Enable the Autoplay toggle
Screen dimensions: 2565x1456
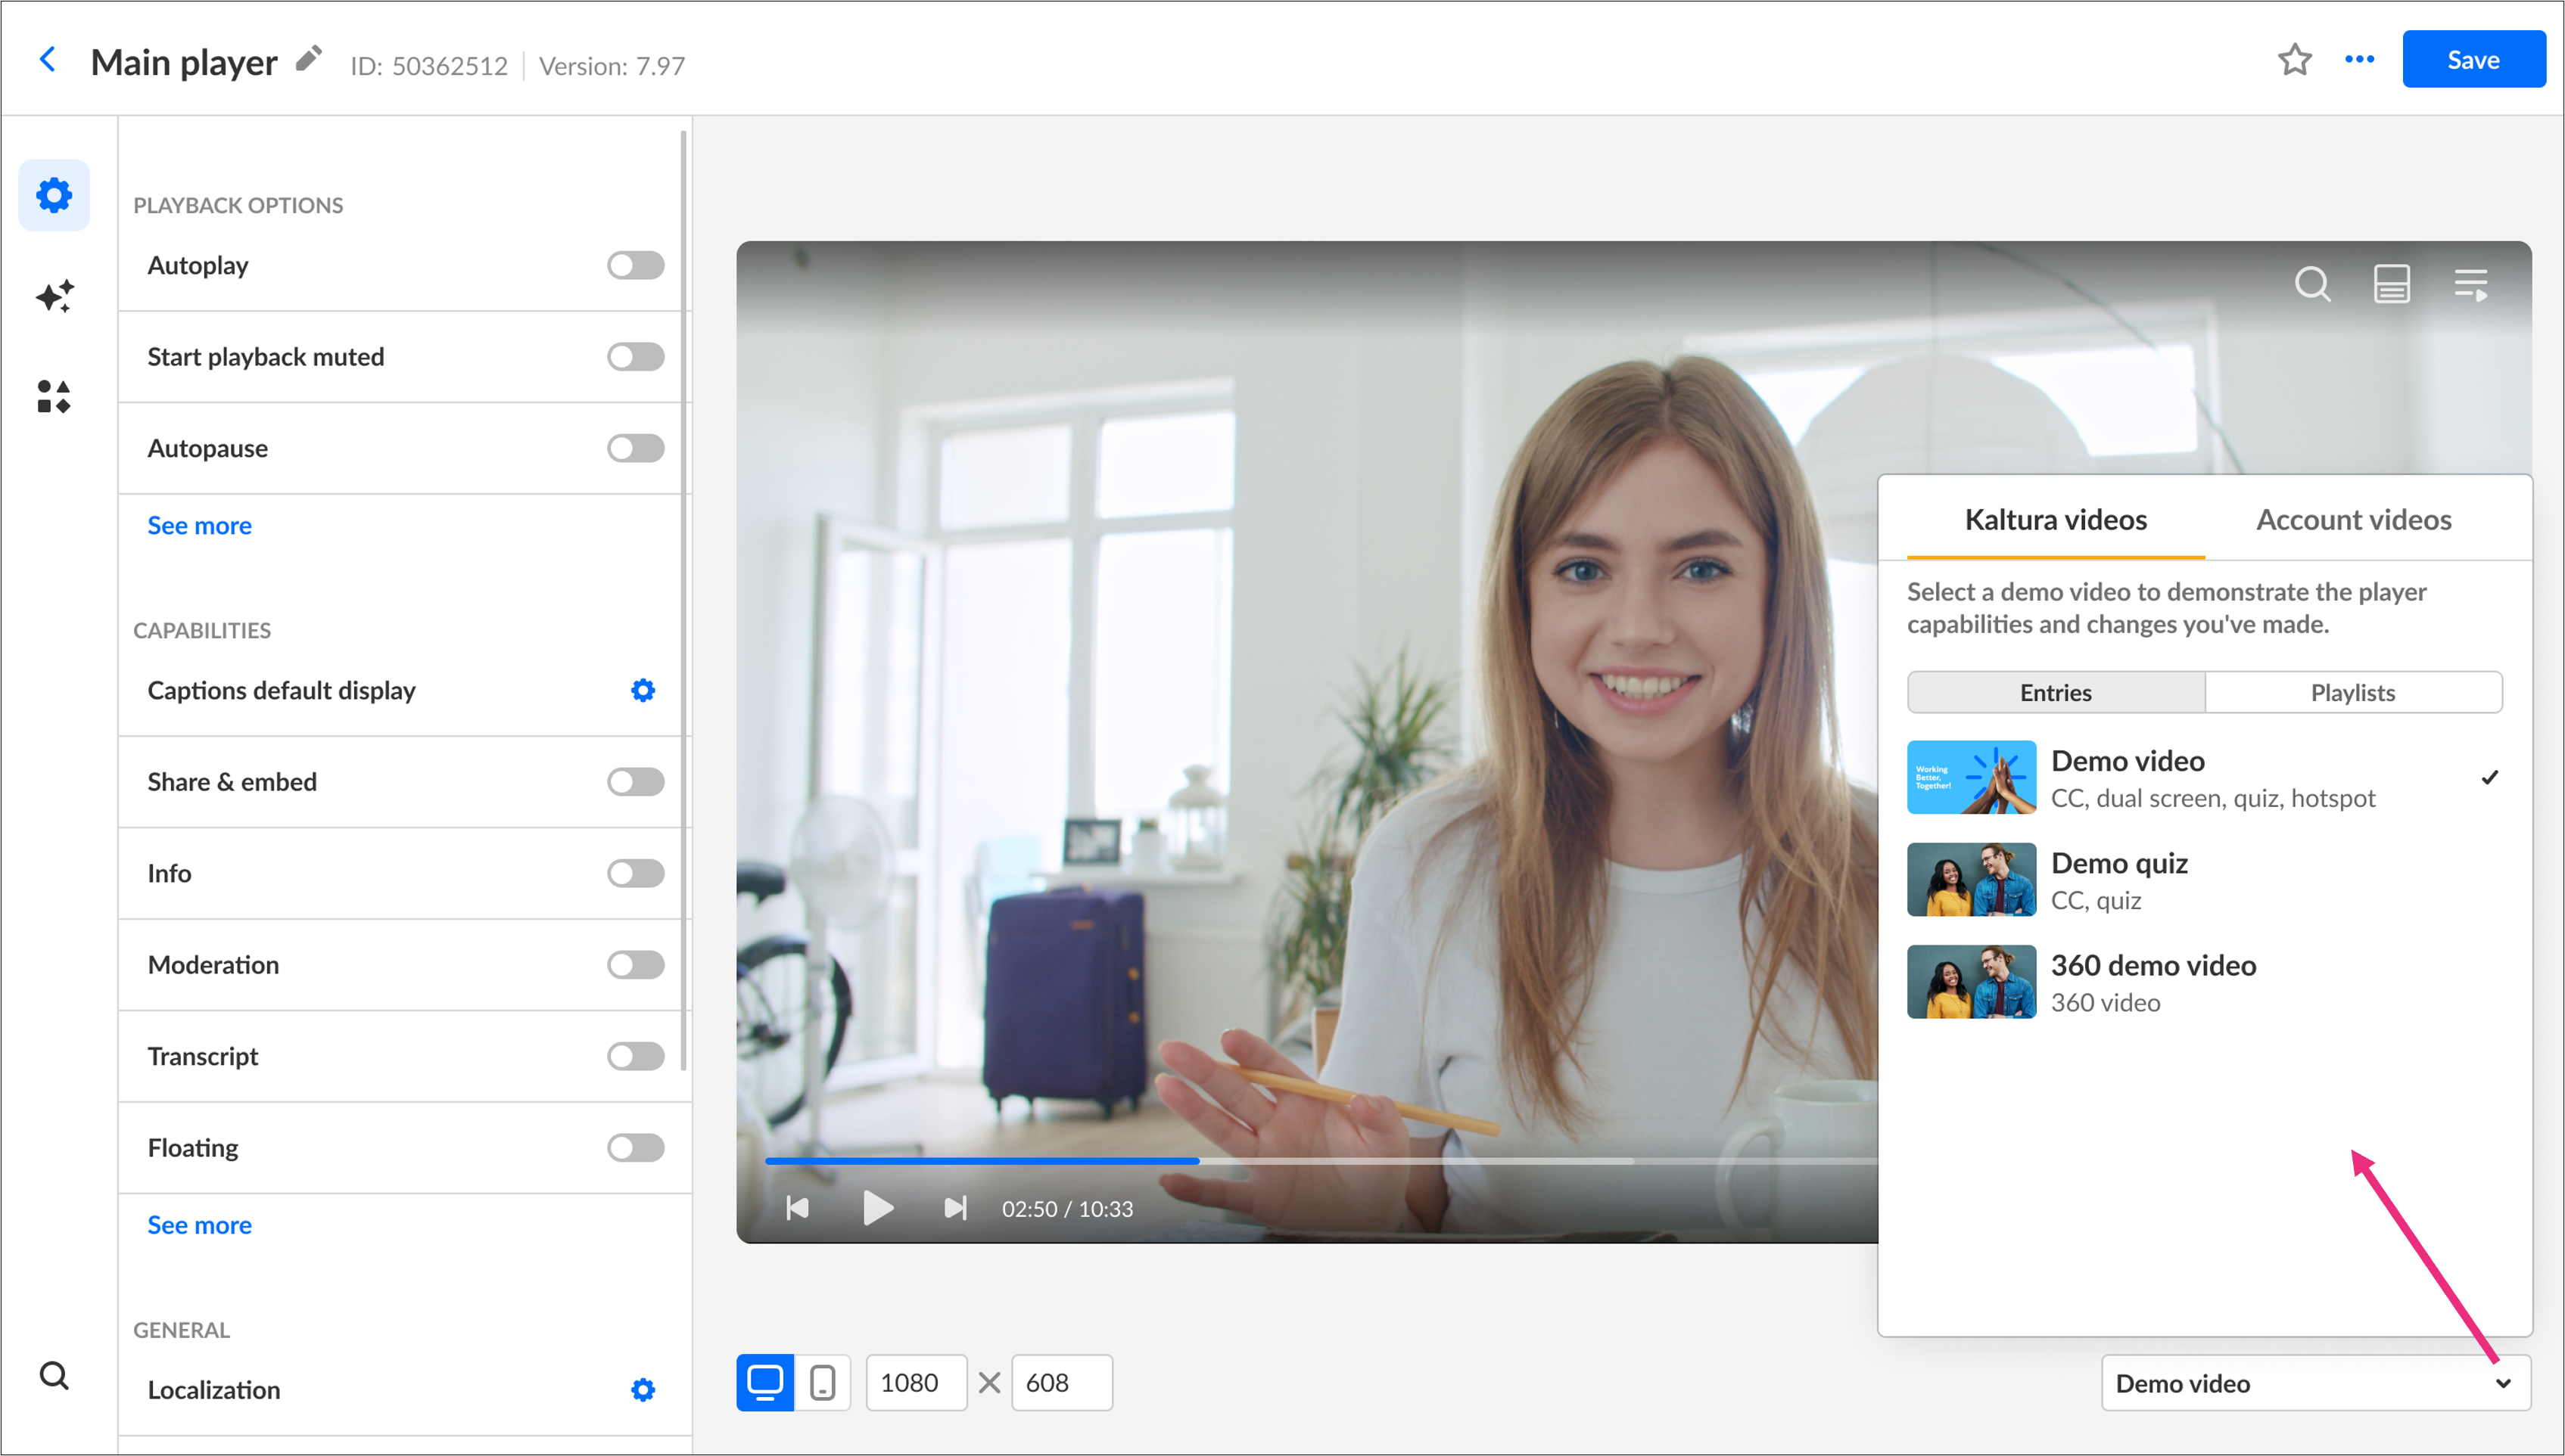[x=635, y=266]
